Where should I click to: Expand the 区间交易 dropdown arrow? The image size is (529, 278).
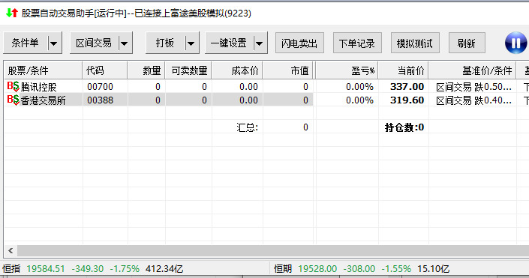(x=124, y=43)
